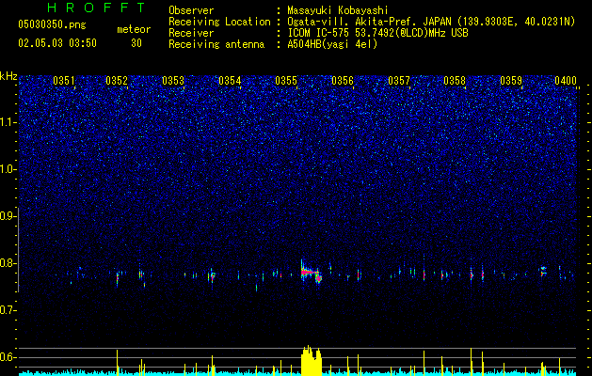Click the Receiving Location label
This screenshot has width=592, height=376.
(x=219, y=22)
